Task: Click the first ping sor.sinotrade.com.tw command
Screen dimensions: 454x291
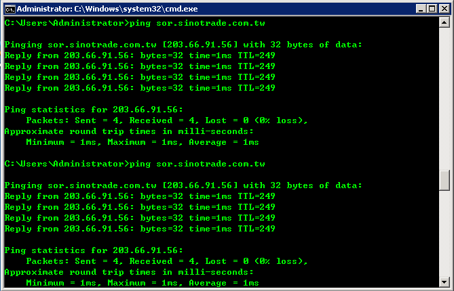Action: pos(197,23)
